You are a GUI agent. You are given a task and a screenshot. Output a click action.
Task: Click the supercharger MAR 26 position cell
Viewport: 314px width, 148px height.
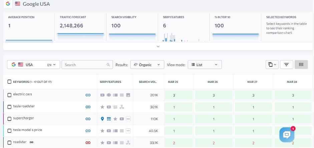tap(214, 119)
